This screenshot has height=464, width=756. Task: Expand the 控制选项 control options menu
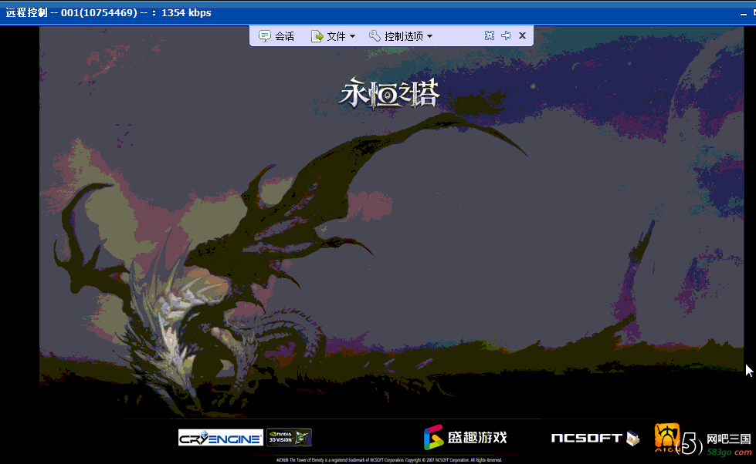(x=401, y=36)
